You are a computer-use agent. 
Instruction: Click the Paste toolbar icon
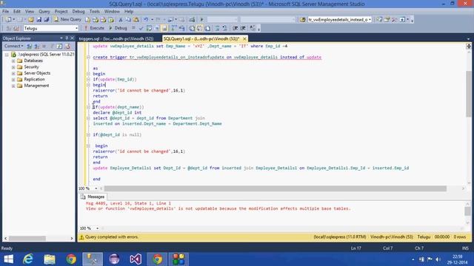(136, 20)
